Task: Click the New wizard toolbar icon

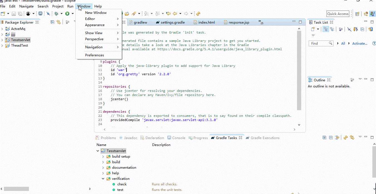Action: (3, 14)
